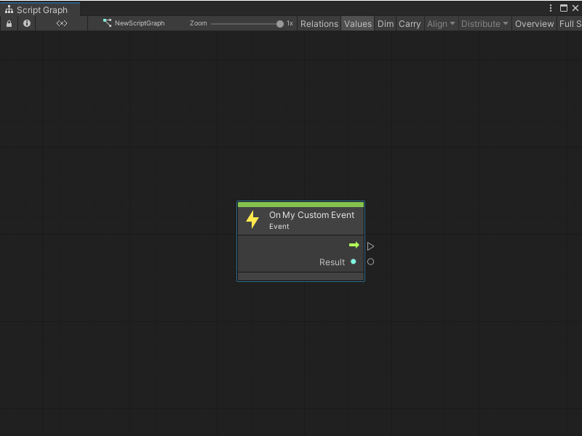The image size is (582, 436).
Task: Toggle the Relations display option
Action: [x=319, y=23]
